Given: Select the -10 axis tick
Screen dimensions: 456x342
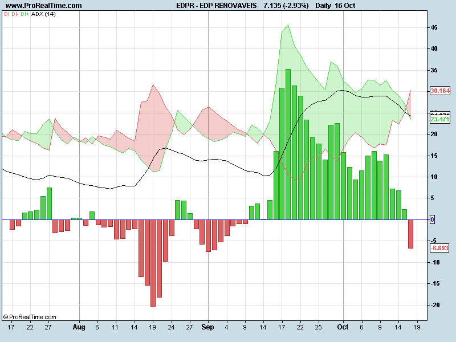Looking at the screenshot, I should click(x=435, y=262).
